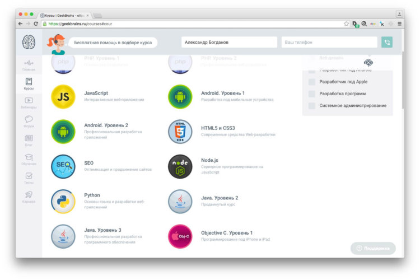Open the SEO course title

88,163
